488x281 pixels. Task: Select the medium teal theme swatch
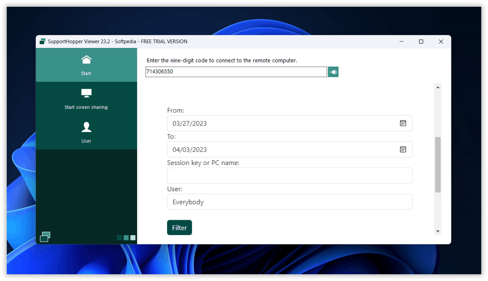click(126, 238)
